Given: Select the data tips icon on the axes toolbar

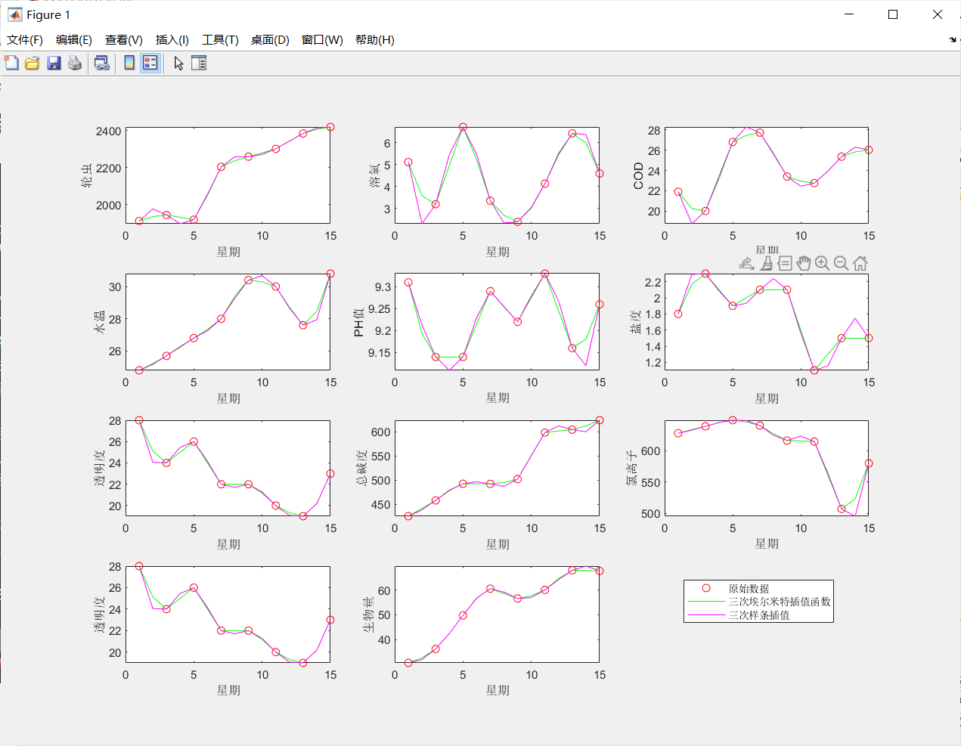Looking at the screenshot, I should (785, 263).
